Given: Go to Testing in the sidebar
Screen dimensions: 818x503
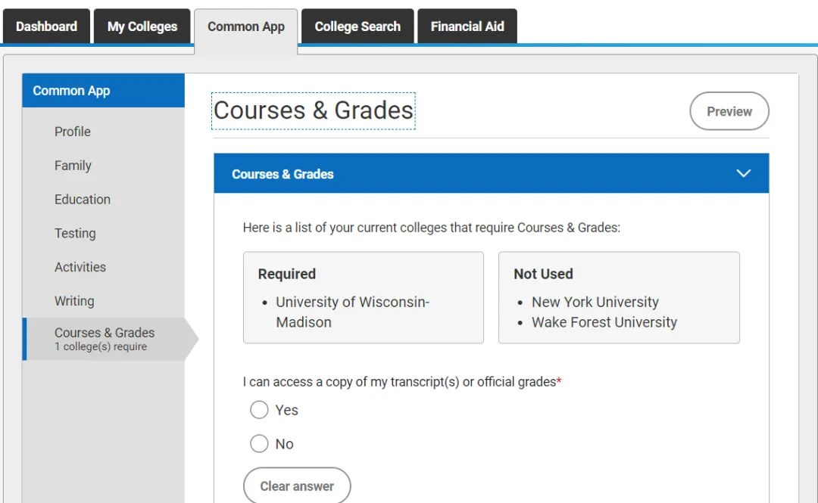Looking at the screenshot, I should click(75, 234).
